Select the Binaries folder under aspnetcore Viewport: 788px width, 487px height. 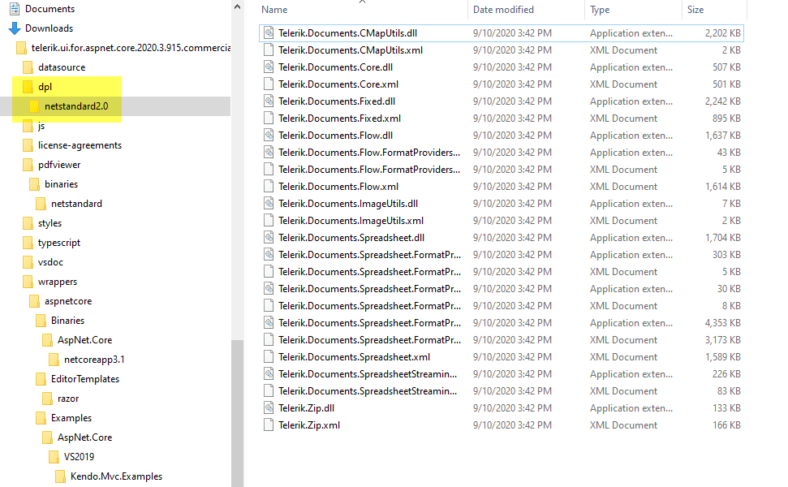pos(67,321)
